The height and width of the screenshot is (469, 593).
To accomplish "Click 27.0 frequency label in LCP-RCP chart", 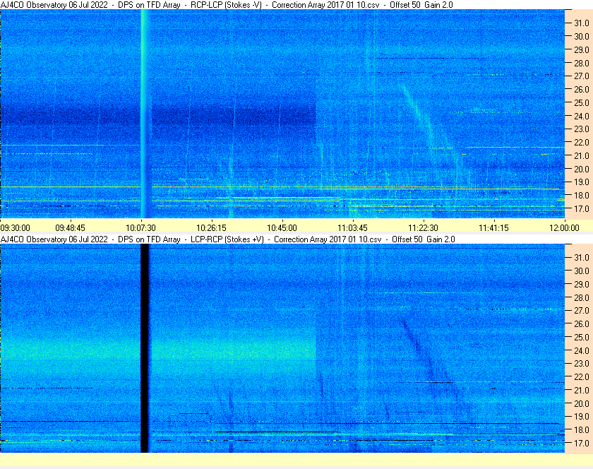I will (x=582, y=310).
